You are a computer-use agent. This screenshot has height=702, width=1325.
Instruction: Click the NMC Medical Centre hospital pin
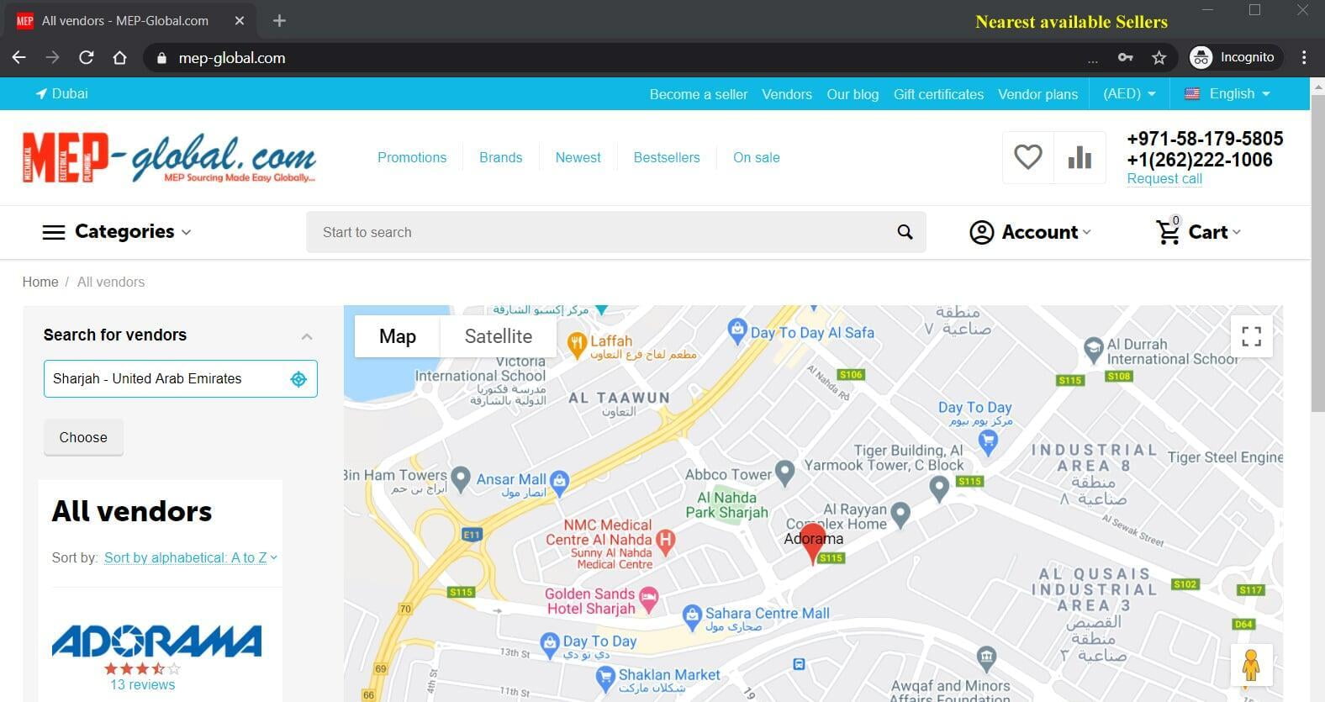(x=666, y=541)
